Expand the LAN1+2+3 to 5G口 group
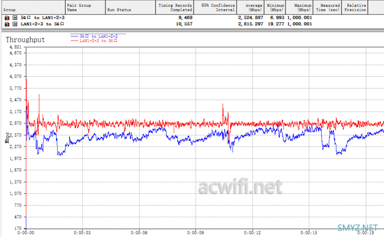This screenshot has height=237, width=384. pyautogui.click(x=14, y=24)
